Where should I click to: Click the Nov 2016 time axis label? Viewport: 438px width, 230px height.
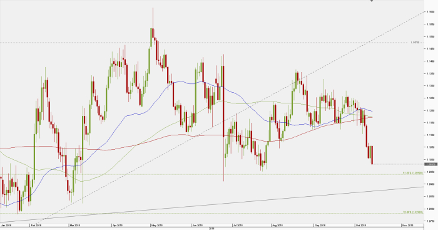tap(407, 225)
